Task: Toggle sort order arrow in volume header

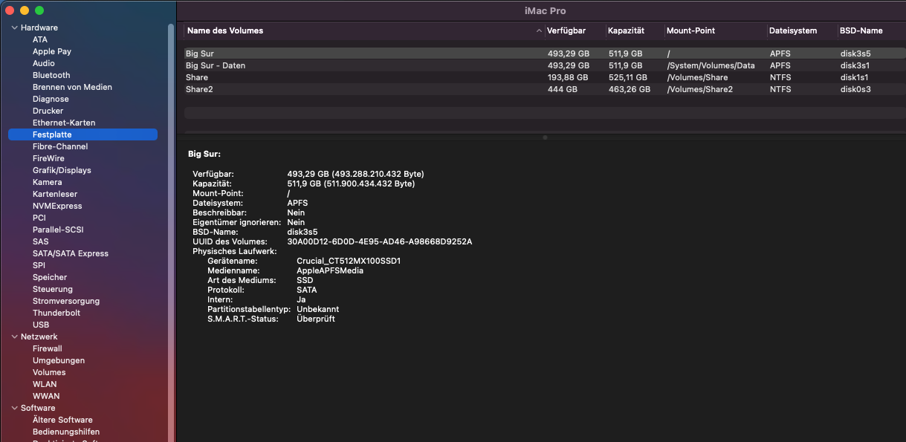Action: (x=539, y=31)
